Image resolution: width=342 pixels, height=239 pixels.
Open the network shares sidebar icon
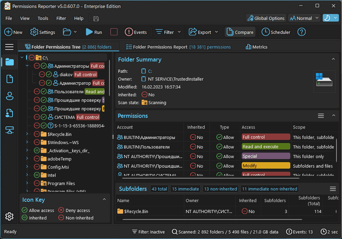click(x=9, y=130)
